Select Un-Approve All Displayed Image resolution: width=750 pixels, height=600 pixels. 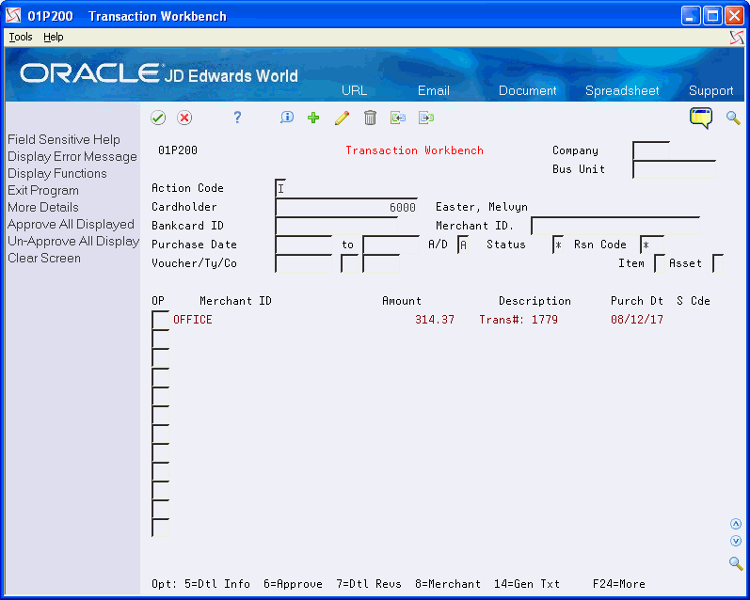tap(73, 241)
